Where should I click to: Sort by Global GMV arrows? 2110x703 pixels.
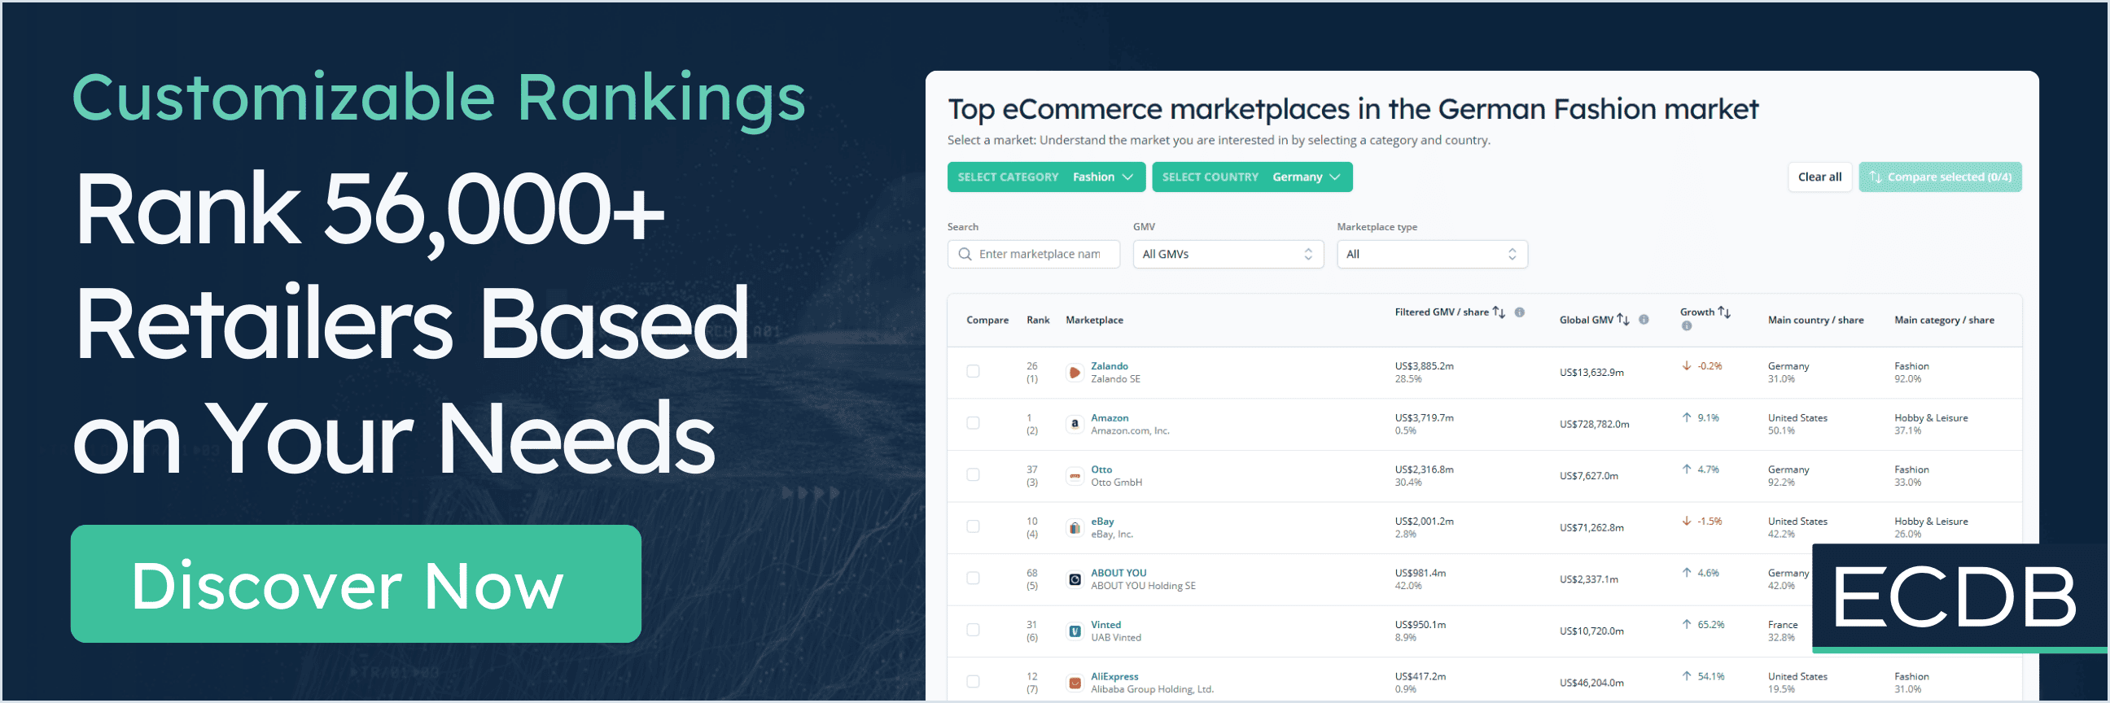click(1622, 319)
